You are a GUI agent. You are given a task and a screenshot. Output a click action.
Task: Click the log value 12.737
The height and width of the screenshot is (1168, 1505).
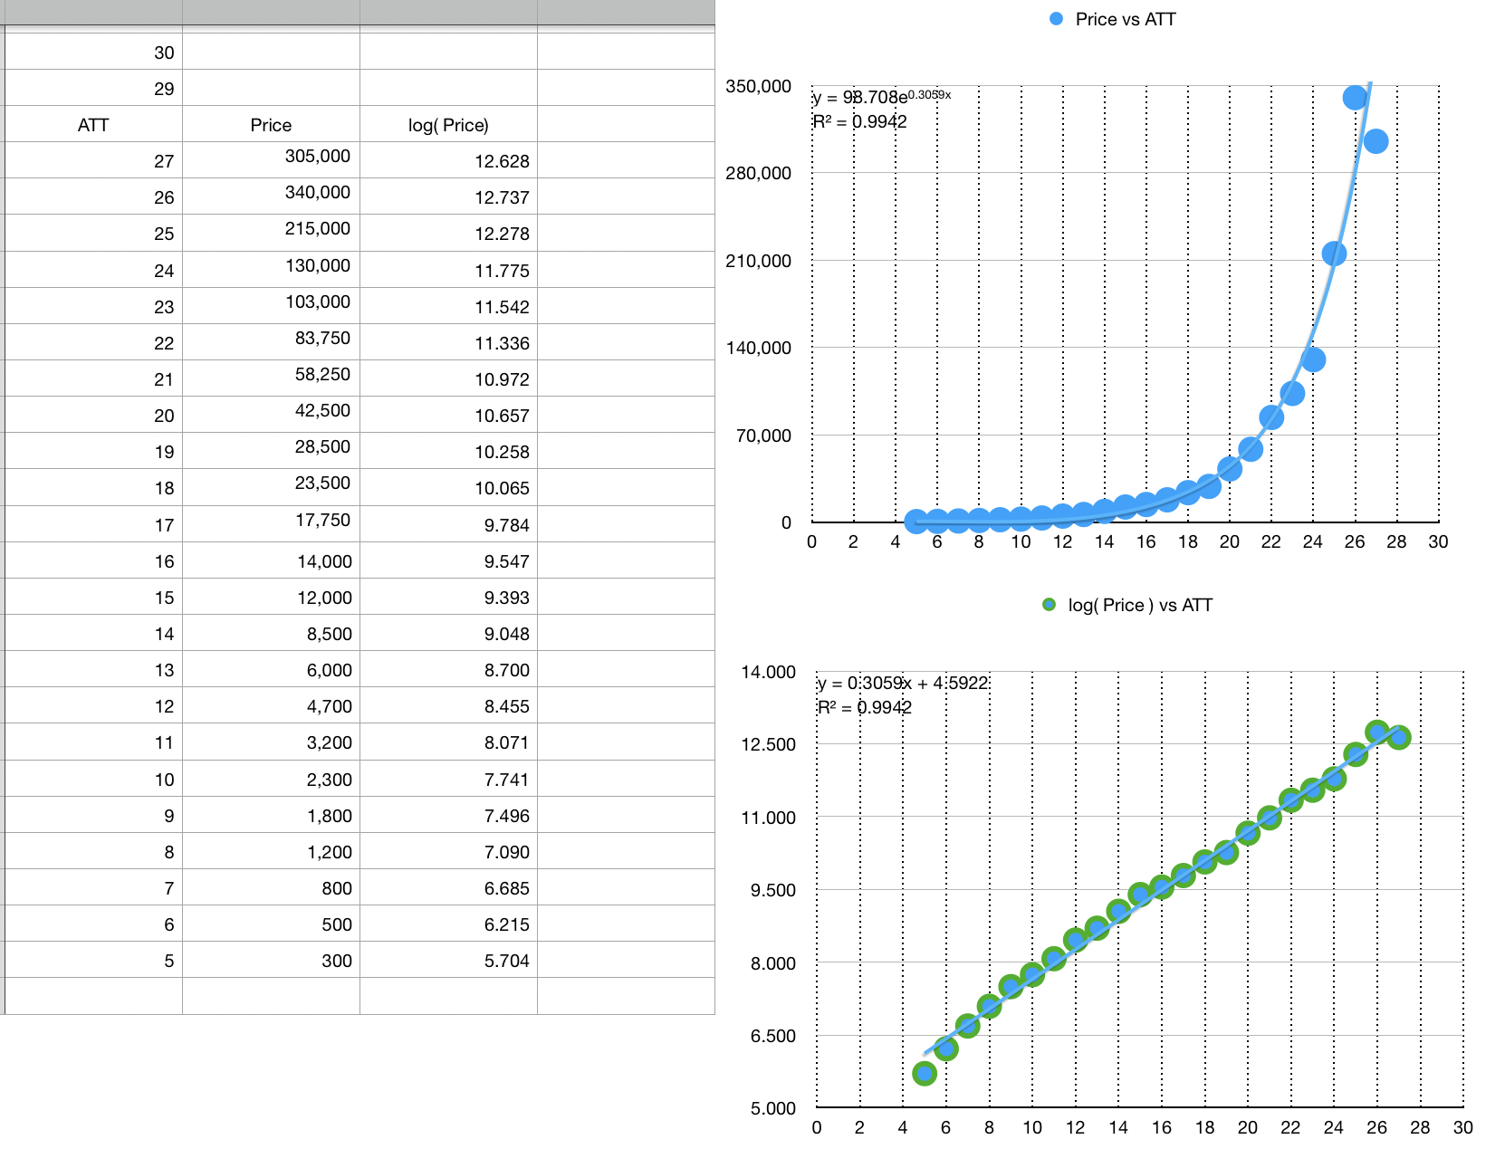coord(448,196)
